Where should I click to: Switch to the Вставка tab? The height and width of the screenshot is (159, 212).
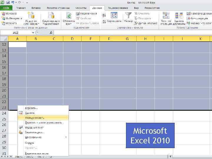coord(36,8)
